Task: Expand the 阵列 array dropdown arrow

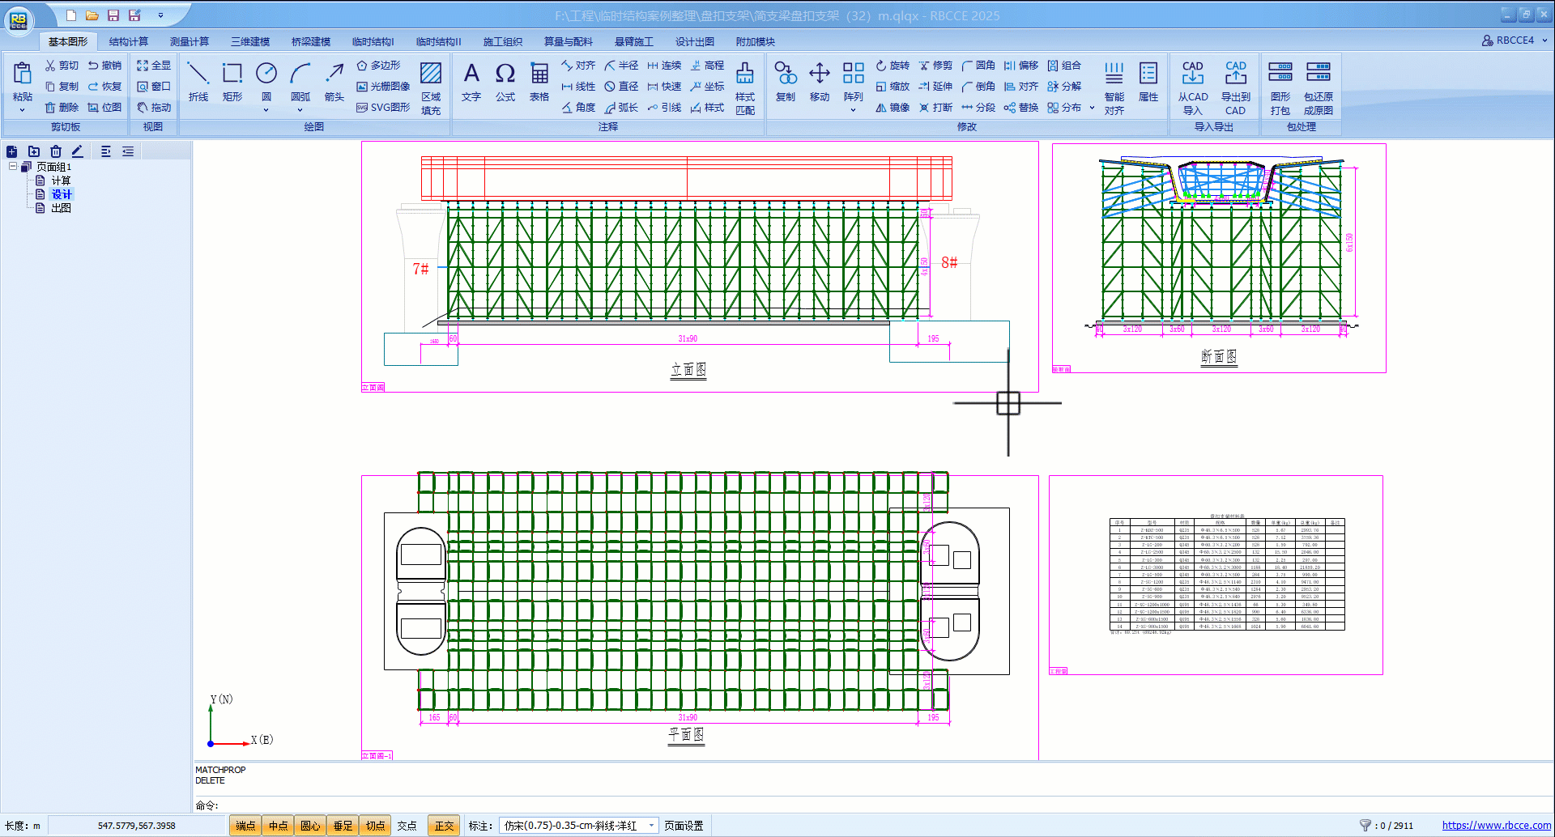Action: point(853,110)
